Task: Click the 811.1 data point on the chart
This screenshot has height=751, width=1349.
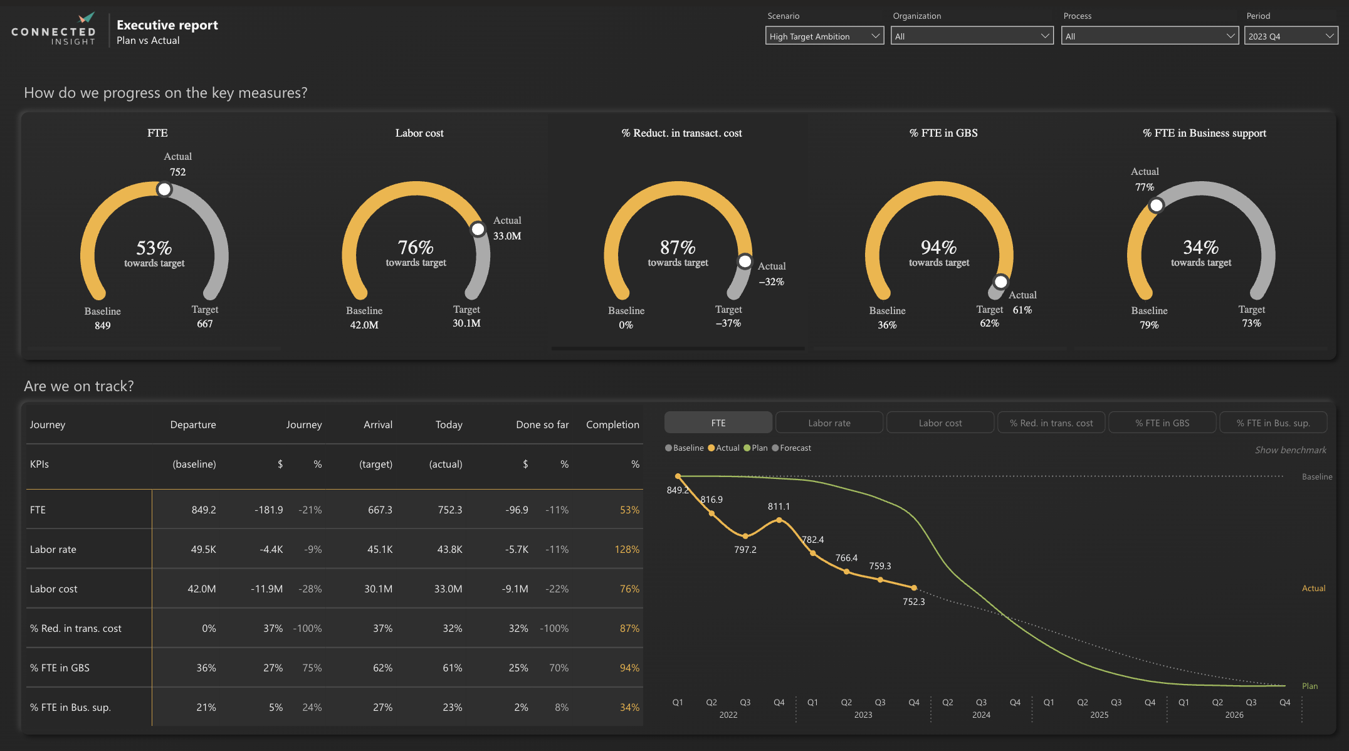Action: (779, 520)
